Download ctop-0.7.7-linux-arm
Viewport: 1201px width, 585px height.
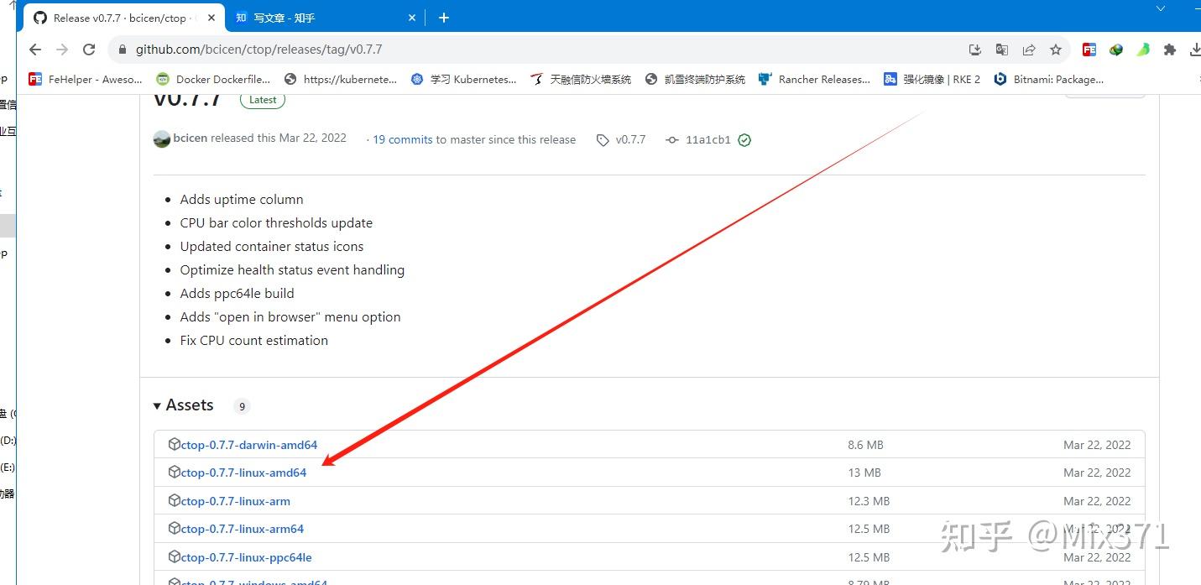(x=236, y=501)
